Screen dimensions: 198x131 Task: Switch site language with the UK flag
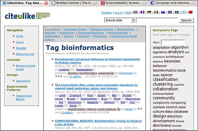[135, 12]
